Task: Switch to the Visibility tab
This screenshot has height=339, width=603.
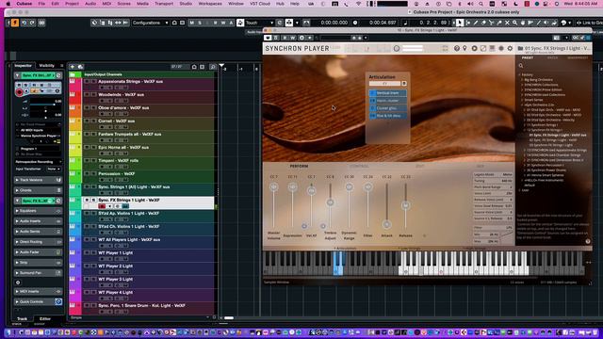Action: [x=46, y=66]
